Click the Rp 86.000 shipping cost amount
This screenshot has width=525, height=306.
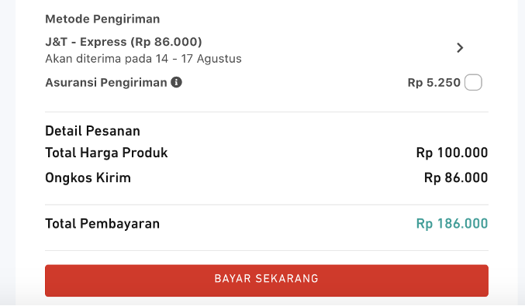456,177
